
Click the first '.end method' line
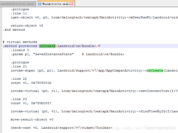coord(14,30)
